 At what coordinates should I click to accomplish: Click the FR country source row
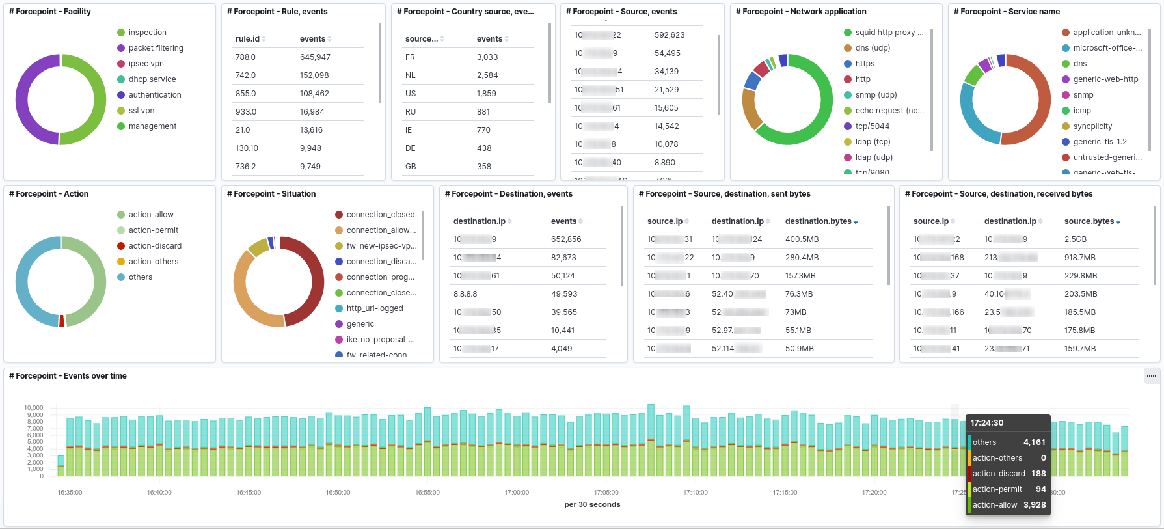410,57
